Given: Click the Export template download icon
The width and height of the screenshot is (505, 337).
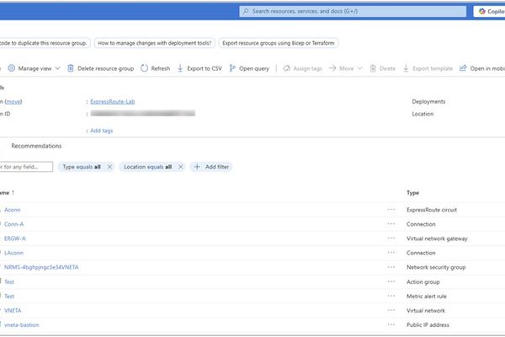Looking at the screenshot, I should [x=407, y=68].
